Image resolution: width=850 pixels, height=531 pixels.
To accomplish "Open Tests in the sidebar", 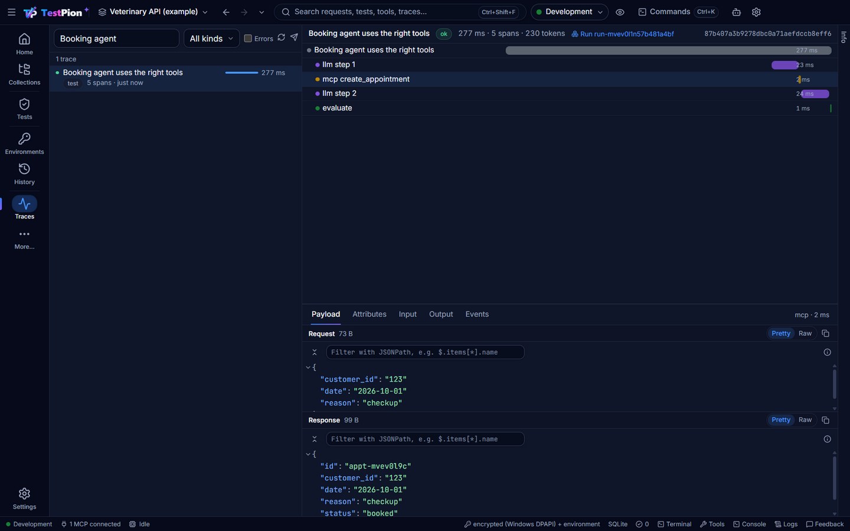I will pos(24,109).
